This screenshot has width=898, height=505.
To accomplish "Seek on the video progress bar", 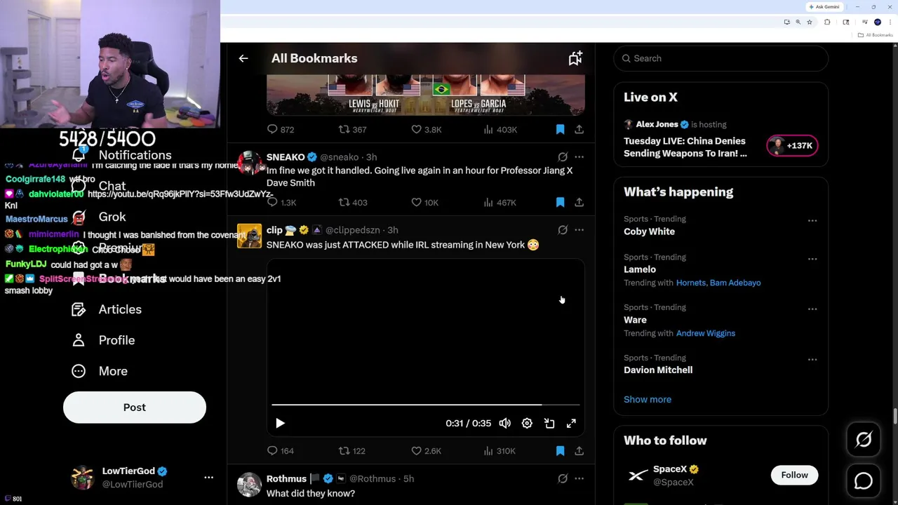I will 426,405.
